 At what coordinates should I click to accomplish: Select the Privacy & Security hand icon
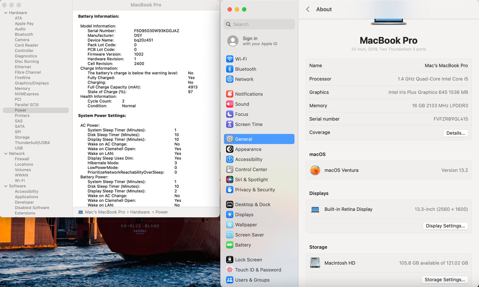tap(230, 190)
